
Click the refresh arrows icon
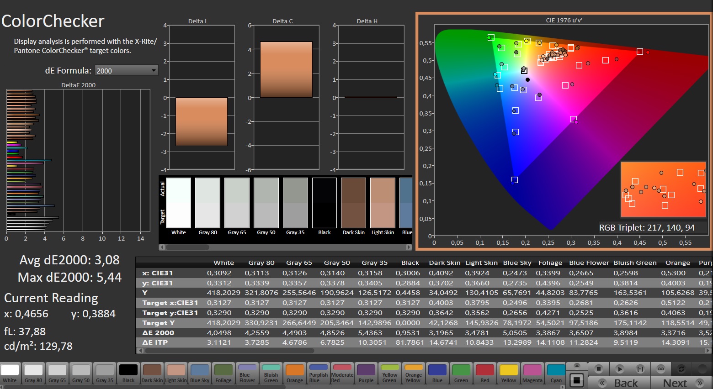pyautogui.click(x=681, y=368)
